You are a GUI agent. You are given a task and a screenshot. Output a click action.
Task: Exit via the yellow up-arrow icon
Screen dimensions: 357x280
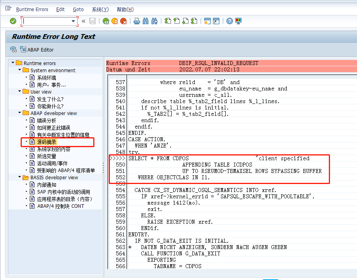(x=114, y=21)
